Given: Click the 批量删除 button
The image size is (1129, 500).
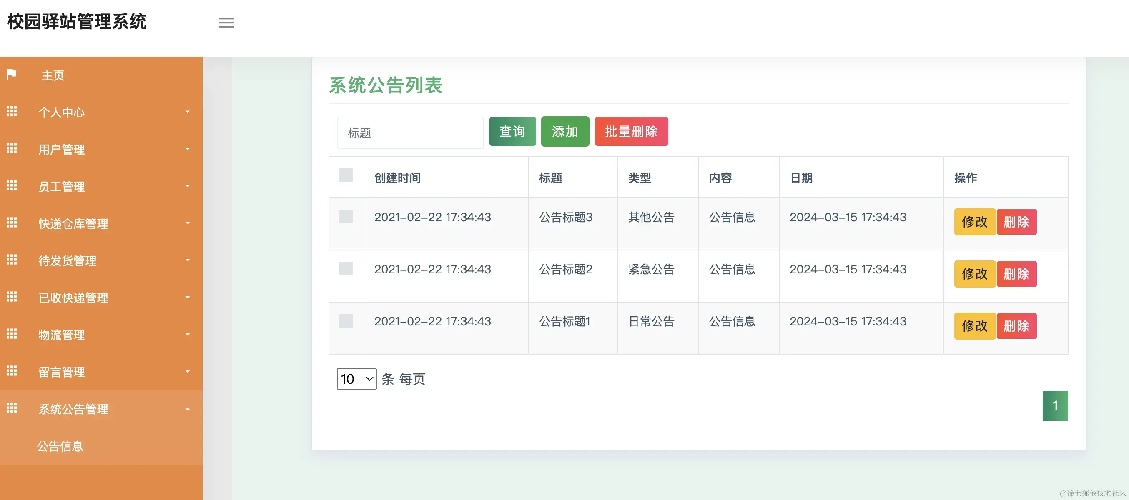Looking at the screenshot, I should [631, 131].
